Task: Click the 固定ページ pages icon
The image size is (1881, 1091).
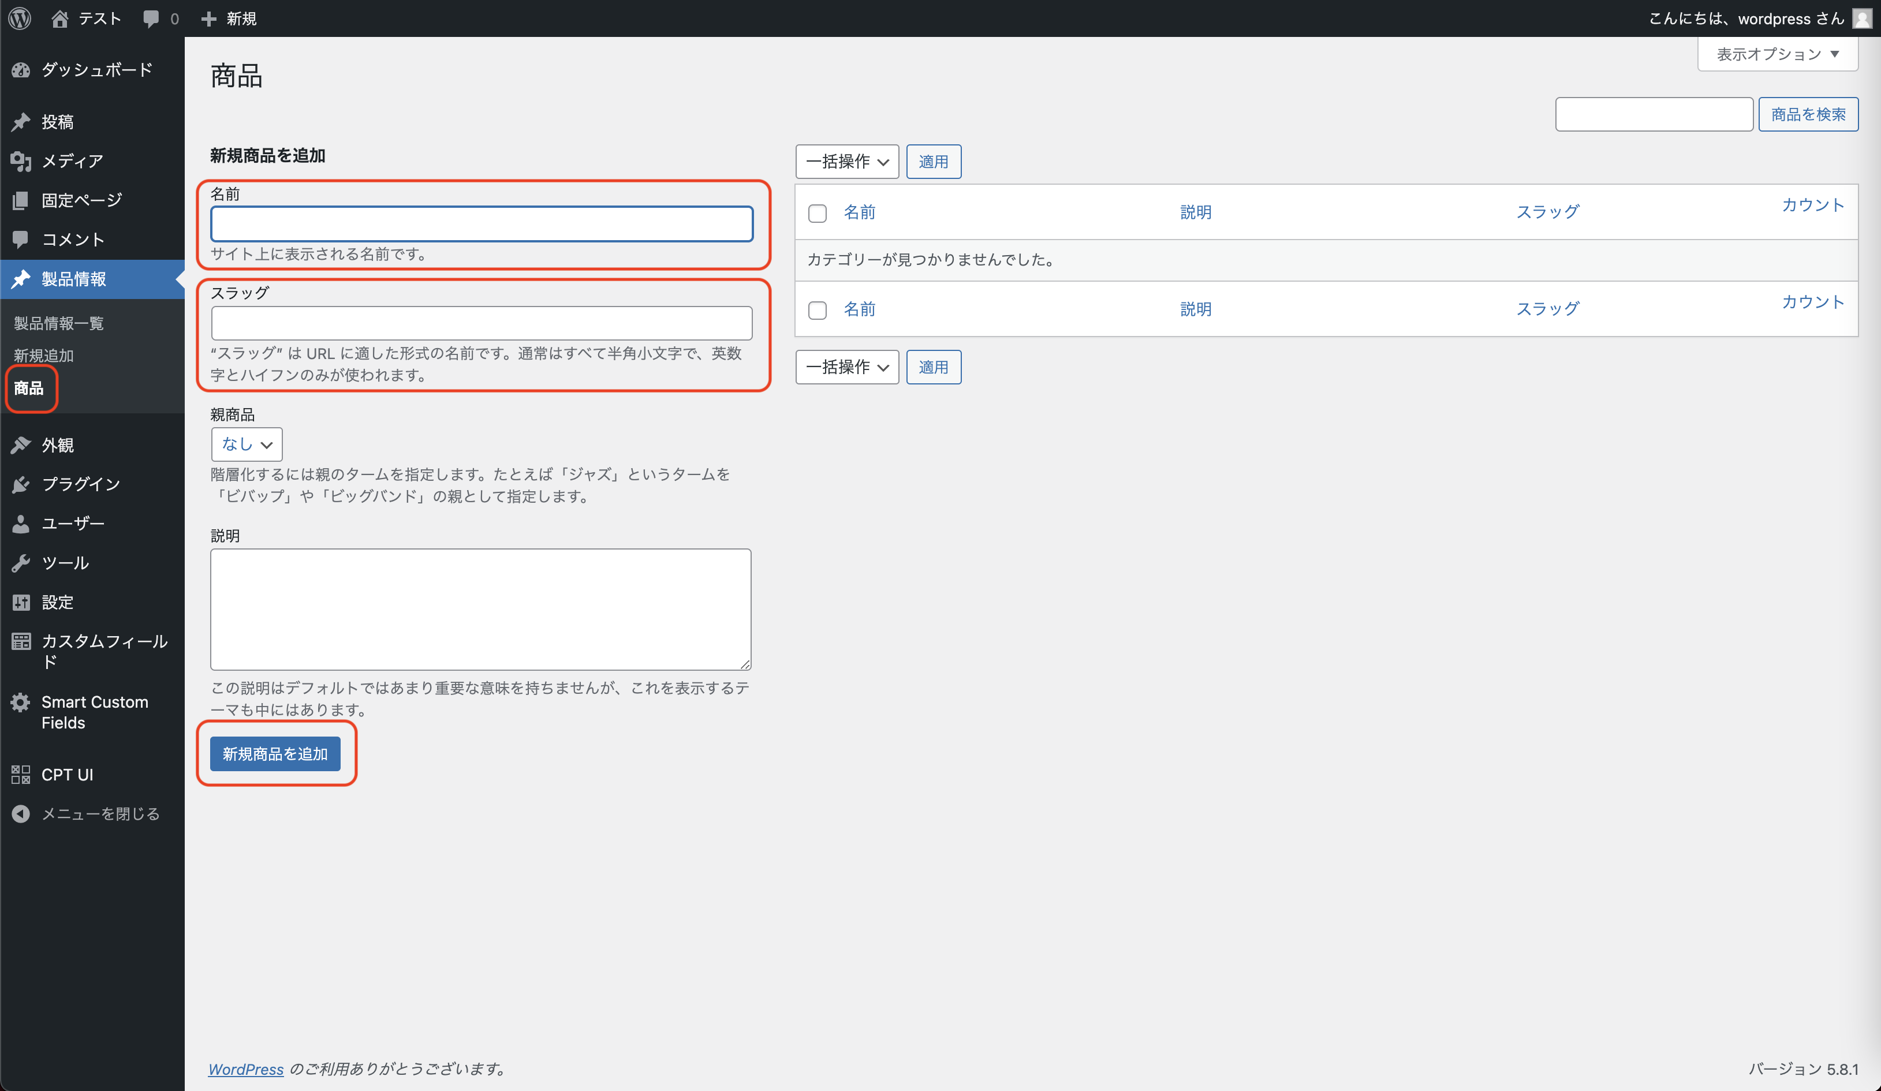Action: [x=21, y=200]
